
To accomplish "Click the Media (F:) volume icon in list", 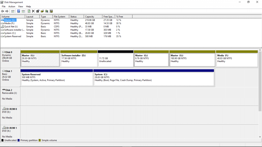I will coord(2,23).
